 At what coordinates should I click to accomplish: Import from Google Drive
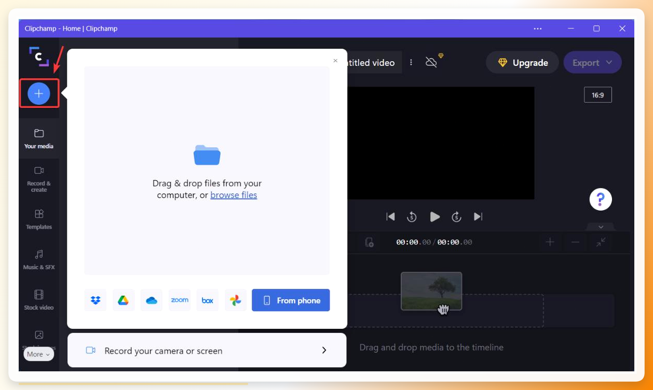pos(124,300)
